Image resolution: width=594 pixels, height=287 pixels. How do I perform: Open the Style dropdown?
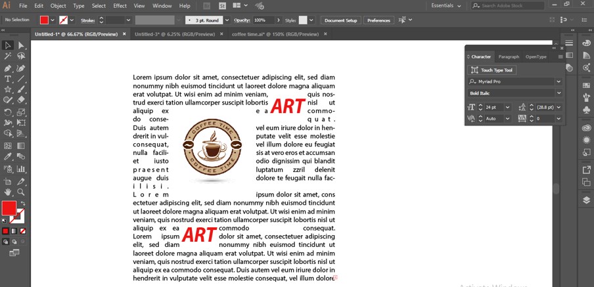[311, 20]
